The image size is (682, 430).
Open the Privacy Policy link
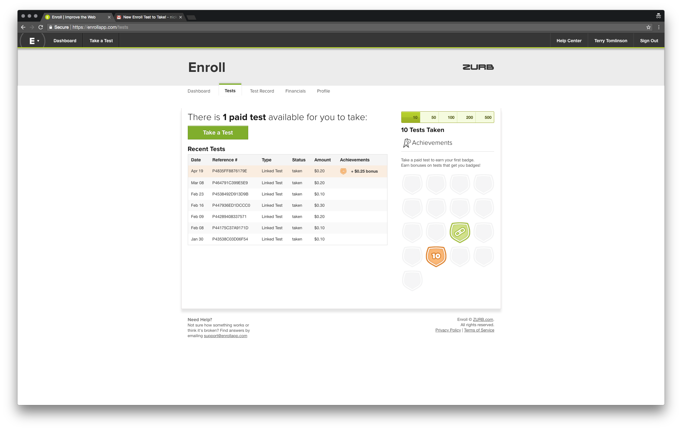(x=448, y=330)
